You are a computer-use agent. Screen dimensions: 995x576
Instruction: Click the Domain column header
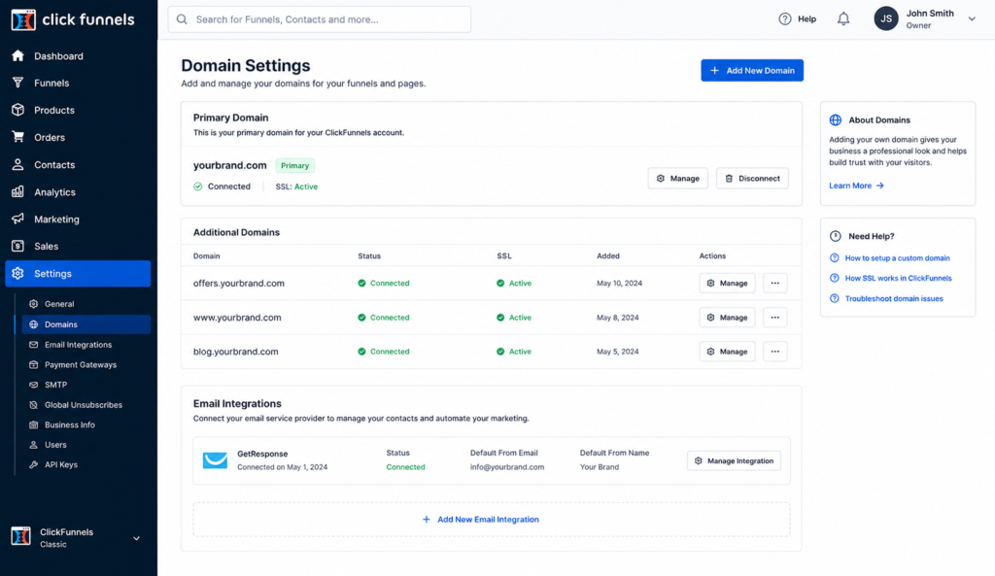207,256
